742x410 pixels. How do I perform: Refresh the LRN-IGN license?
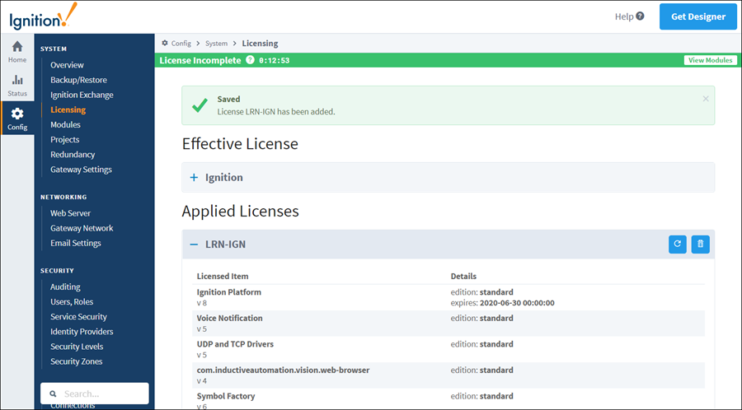coord(677,245)
